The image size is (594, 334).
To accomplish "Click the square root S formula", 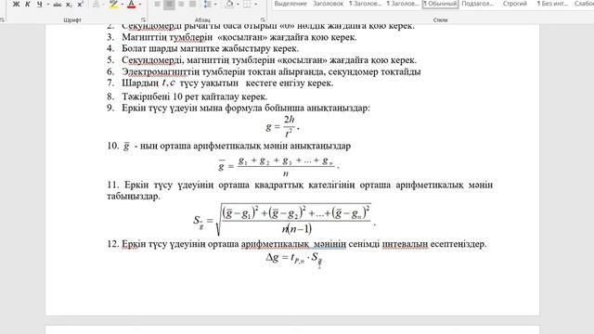I will click(x=285, y=220).
